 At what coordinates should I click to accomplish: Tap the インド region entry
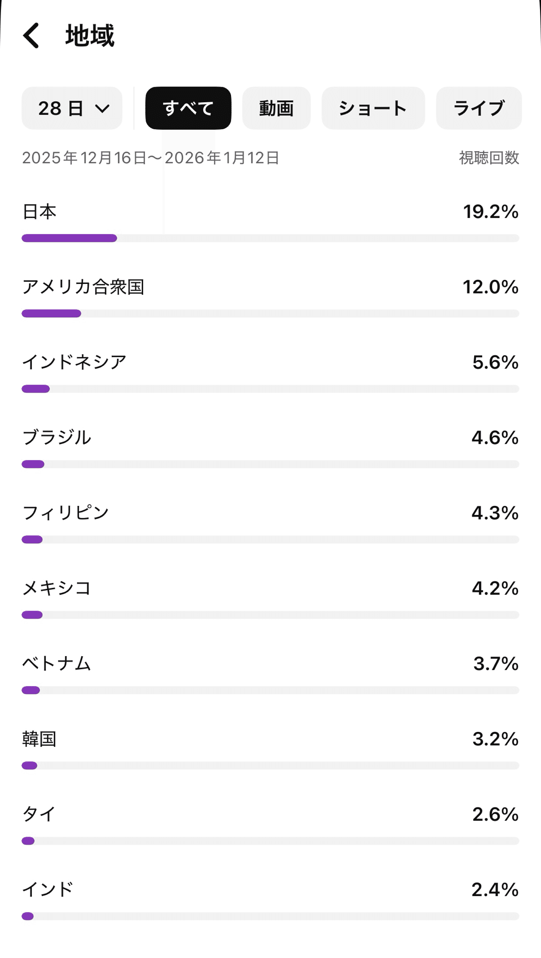270,900
